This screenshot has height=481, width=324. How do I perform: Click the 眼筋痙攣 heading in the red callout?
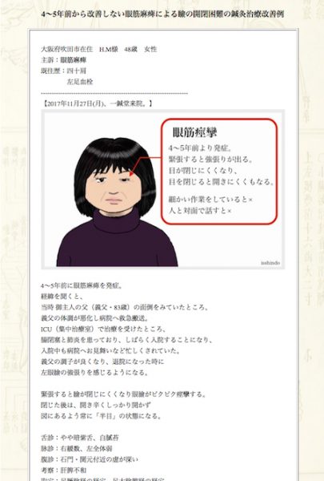tap(194, 132)
